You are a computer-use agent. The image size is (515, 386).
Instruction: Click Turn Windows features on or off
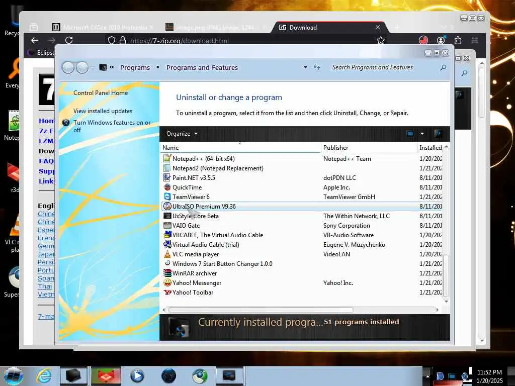(x=112, y=126)
